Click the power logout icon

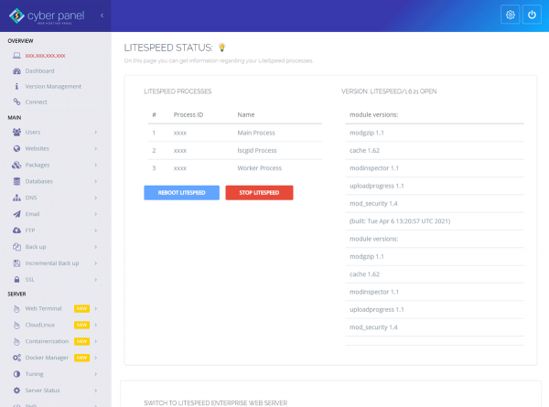click(x=532, y=15)
